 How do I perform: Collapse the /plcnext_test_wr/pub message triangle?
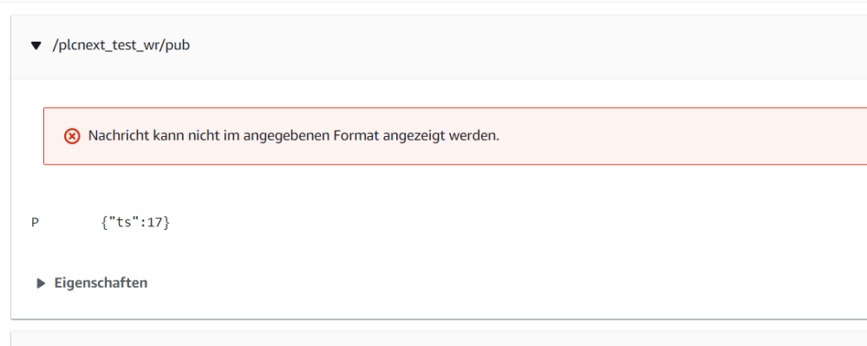point(36,46)
